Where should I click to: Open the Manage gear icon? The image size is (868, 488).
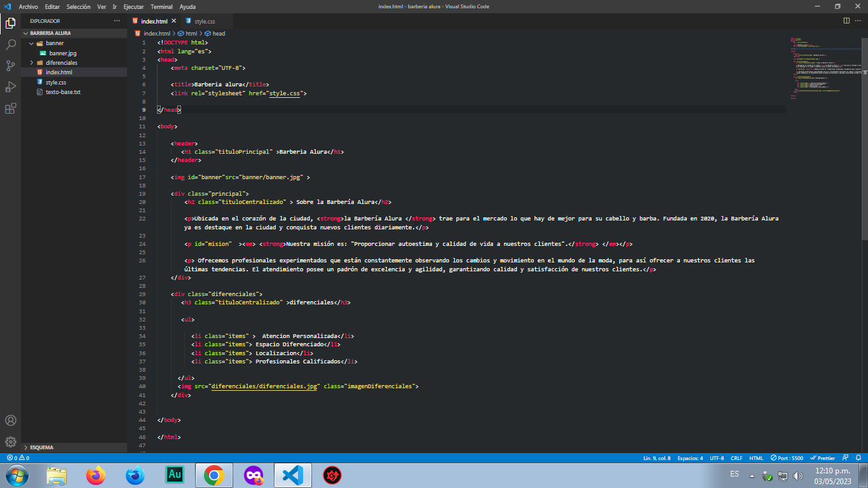10,442
